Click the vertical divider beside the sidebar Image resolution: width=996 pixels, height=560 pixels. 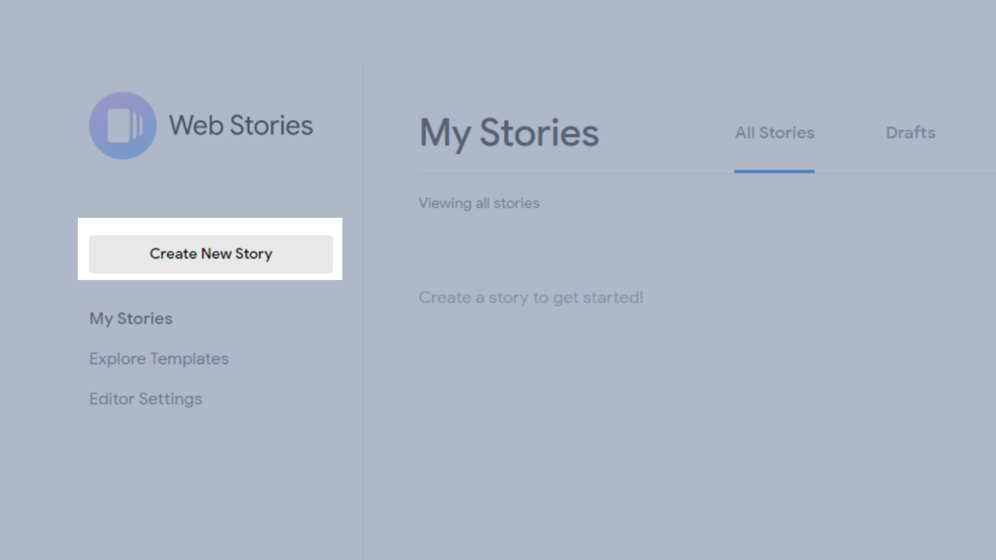coord(363,311)
